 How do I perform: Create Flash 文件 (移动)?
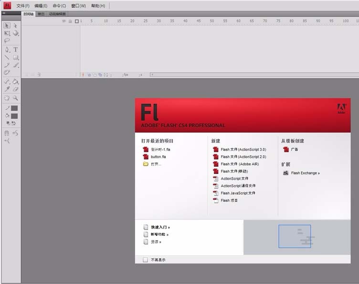[230, 171]
